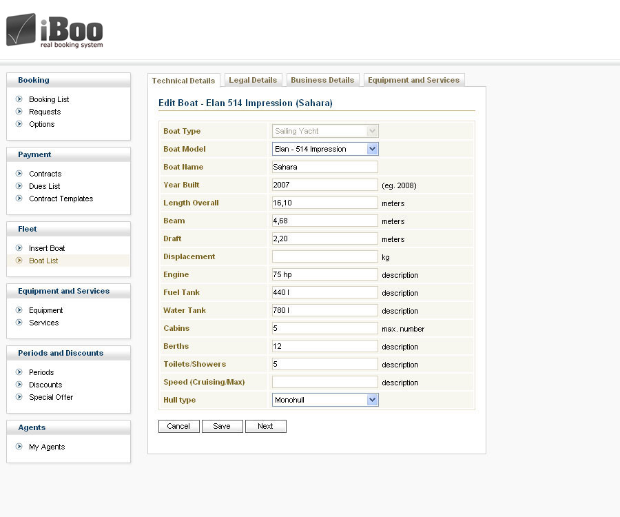
Task: Proceed with the Next button
Action: coord(265,426)
